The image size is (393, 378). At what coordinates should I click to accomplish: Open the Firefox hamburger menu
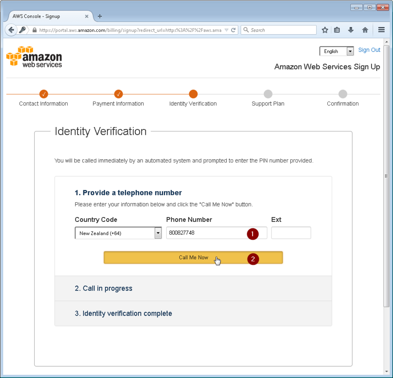point(382,30)
